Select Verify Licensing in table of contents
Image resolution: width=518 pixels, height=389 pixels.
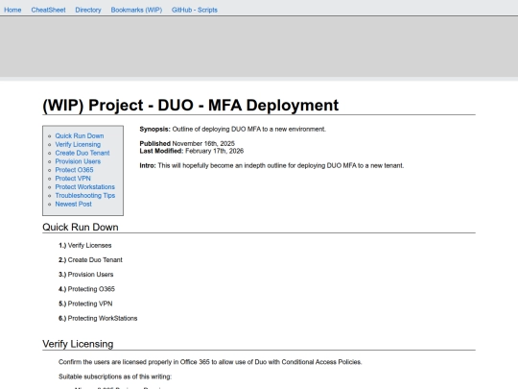click(78, 144)
